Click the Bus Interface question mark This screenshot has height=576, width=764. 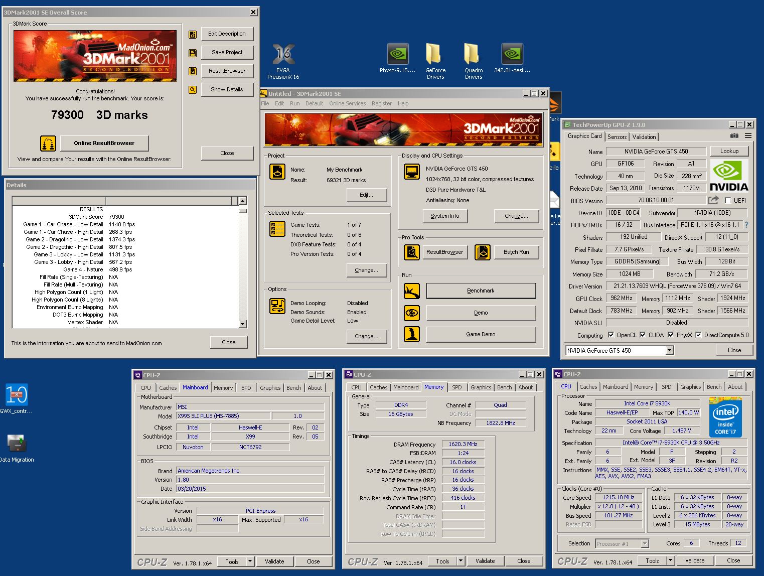pyautogui.click(x=746, y=225)
